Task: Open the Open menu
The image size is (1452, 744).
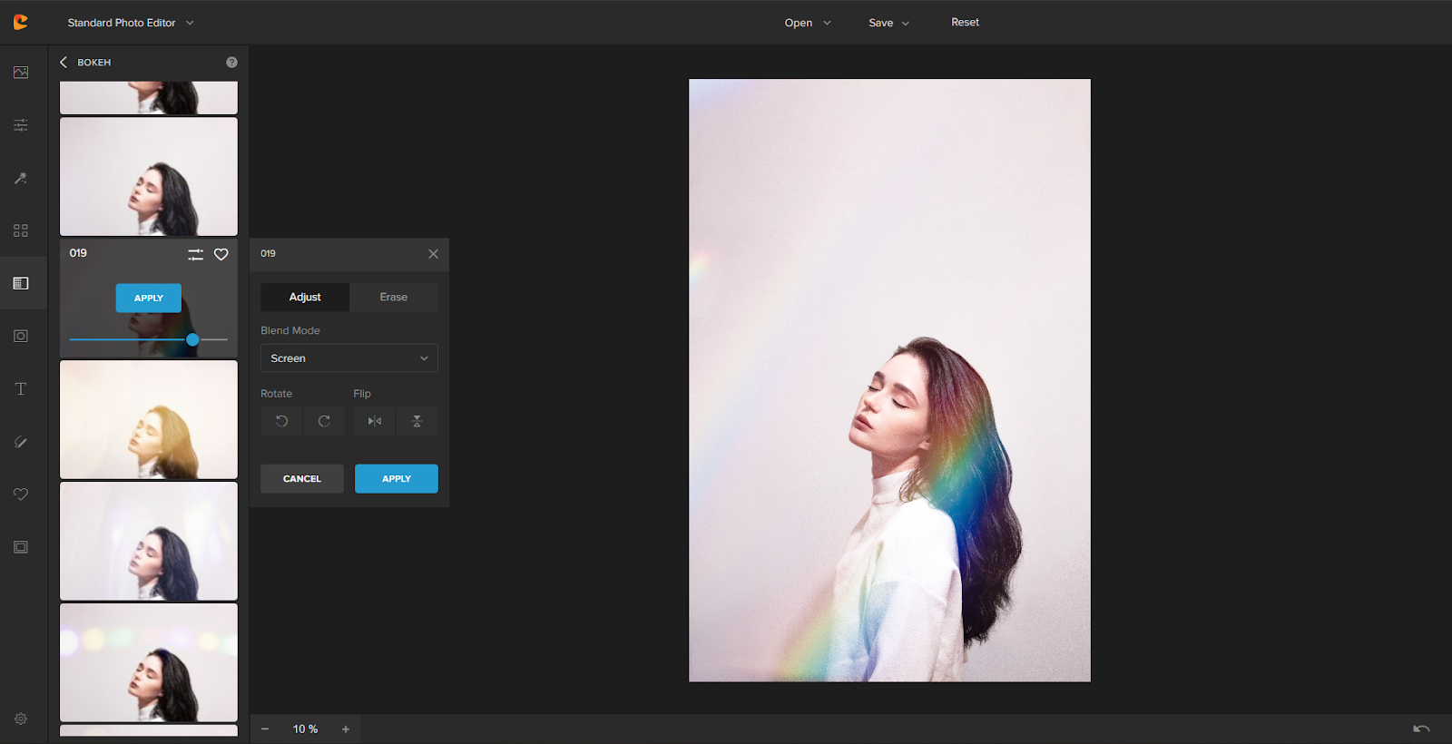Action: 807,23
